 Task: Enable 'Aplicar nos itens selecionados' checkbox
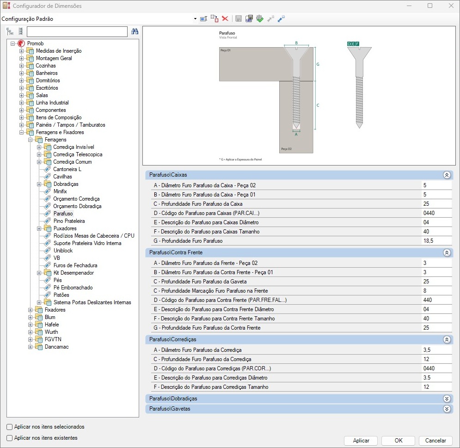click(10, 427)
